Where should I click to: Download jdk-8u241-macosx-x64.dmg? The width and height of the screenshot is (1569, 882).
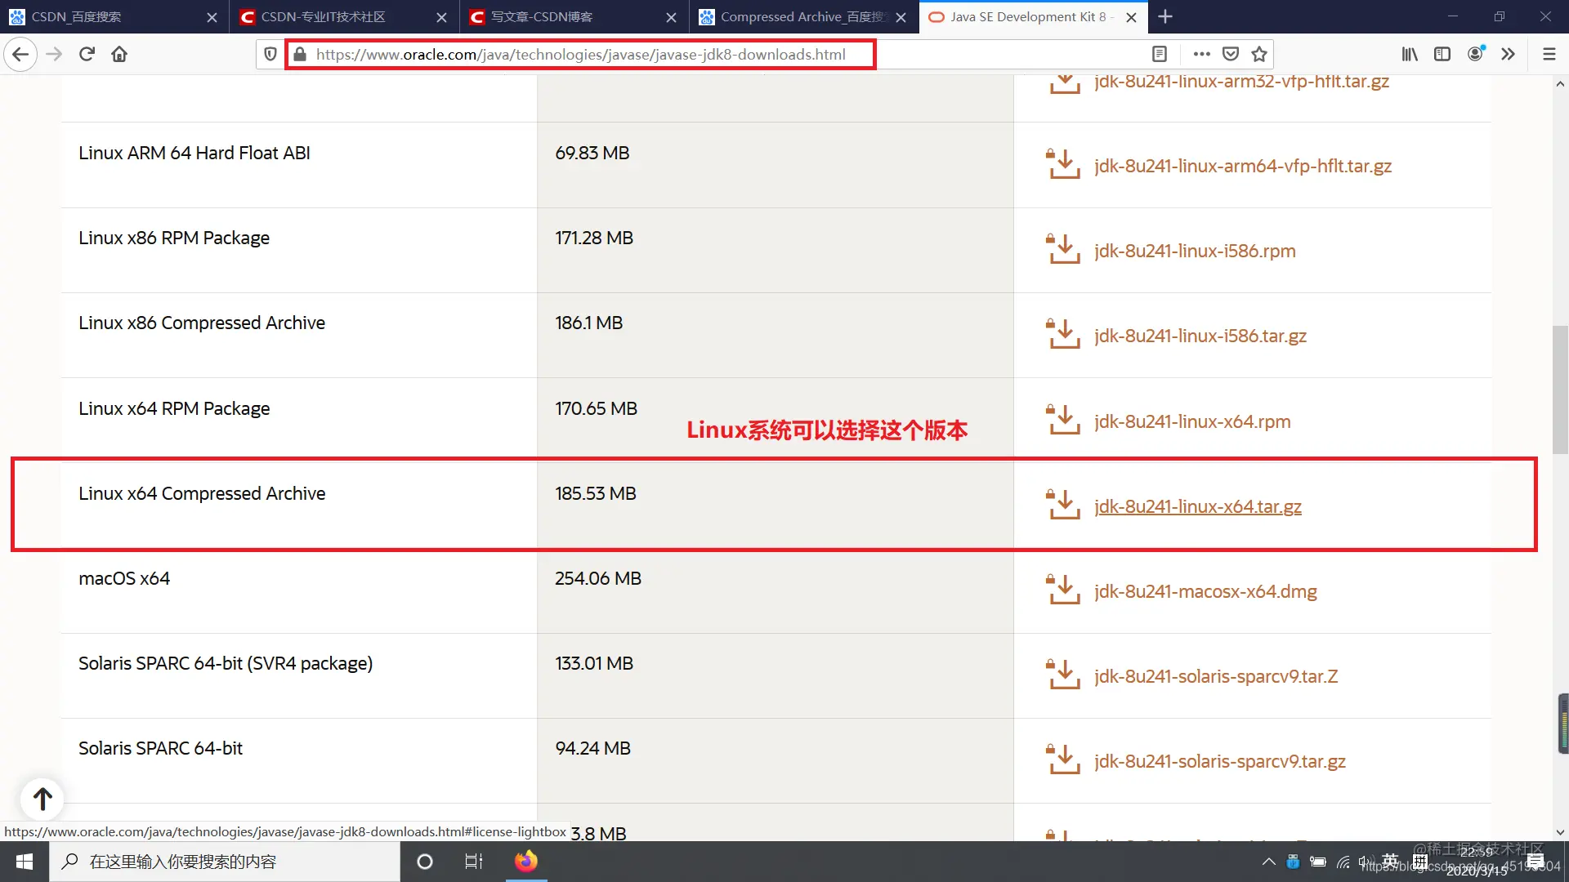tap(1205, 591)
